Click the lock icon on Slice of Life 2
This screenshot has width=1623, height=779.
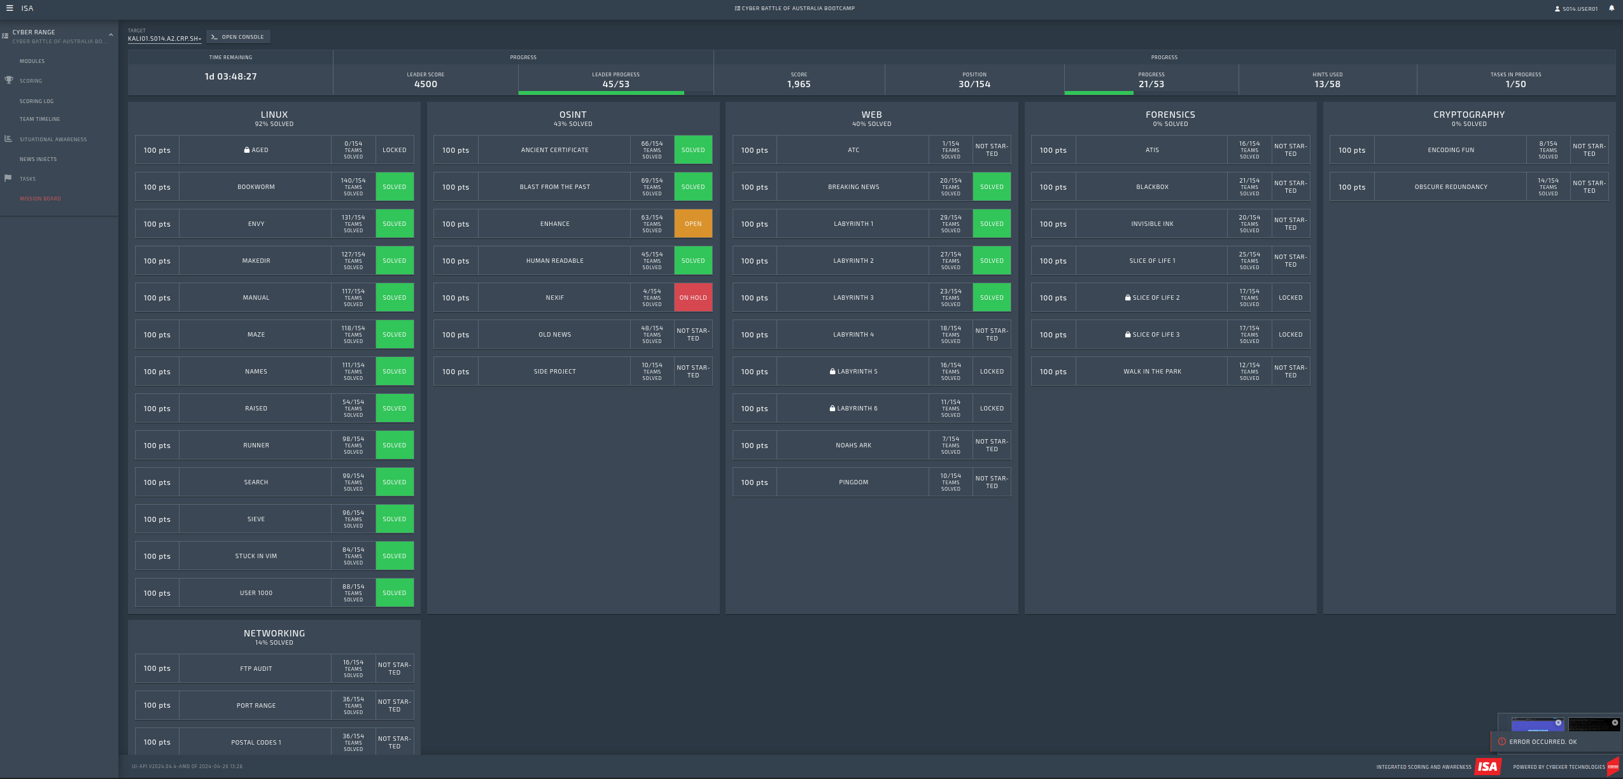[x=1128, y=298]
